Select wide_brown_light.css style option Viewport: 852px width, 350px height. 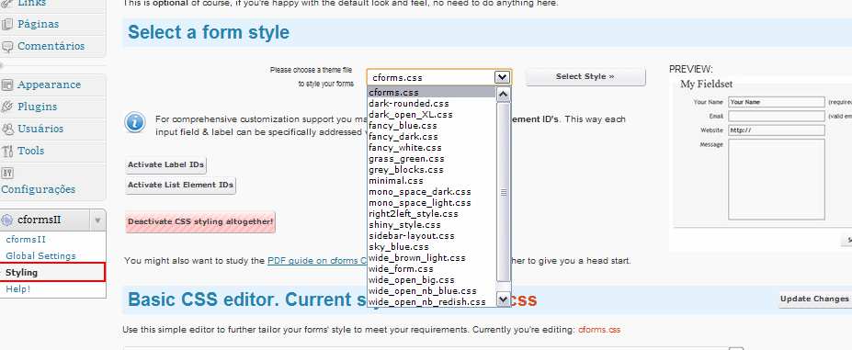tap(432, 257)
